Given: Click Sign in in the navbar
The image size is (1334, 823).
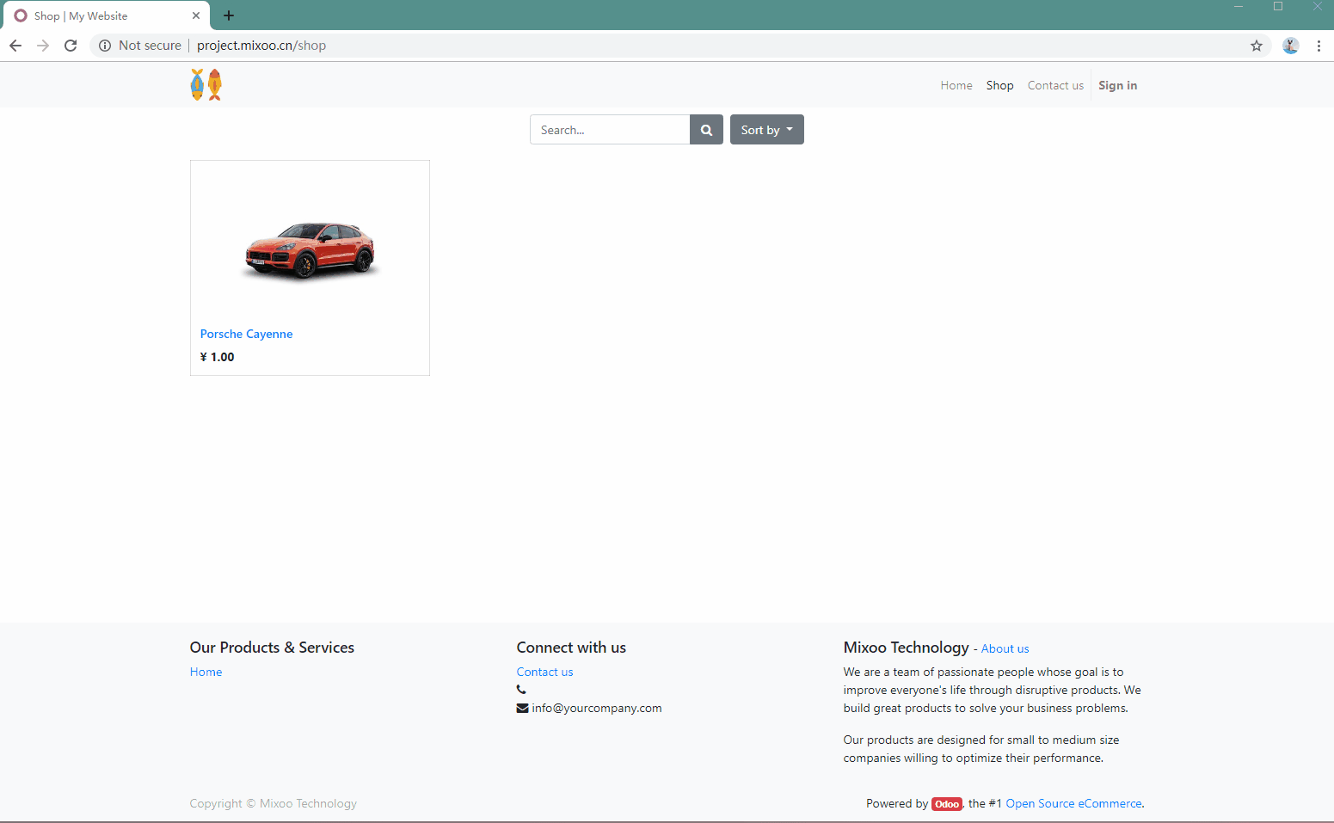Looking at the screenshot, I should coord(1117,85).
